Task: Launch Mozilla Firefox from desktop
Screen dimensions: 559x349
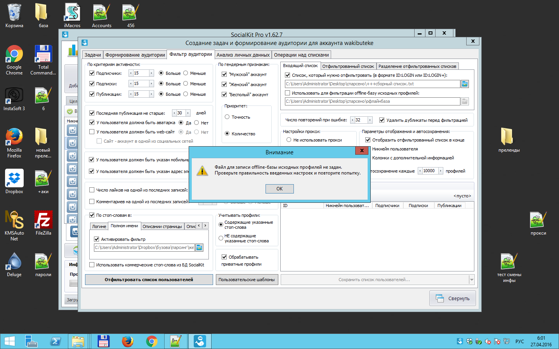Action: click(14, 143)
